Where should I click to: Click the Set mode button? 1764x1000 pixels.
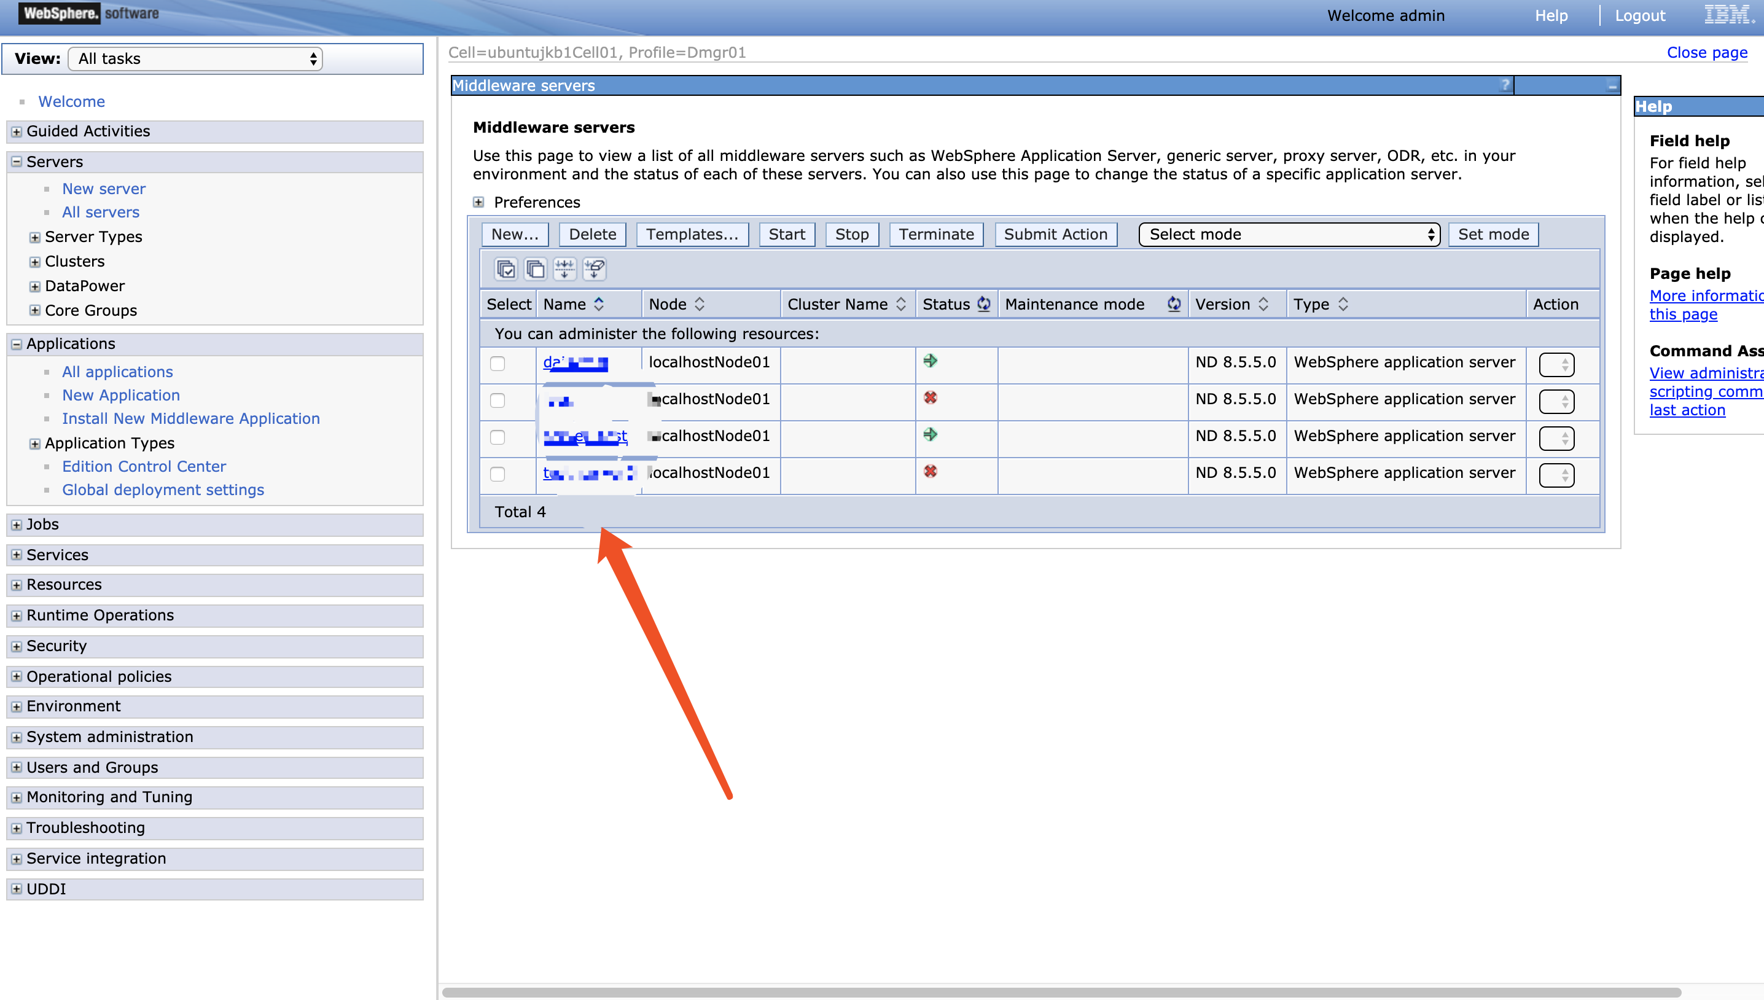click(x=1494, y=235)
